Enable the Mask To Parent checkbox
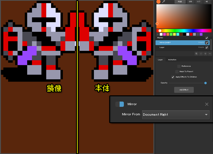 pos(177,71)
